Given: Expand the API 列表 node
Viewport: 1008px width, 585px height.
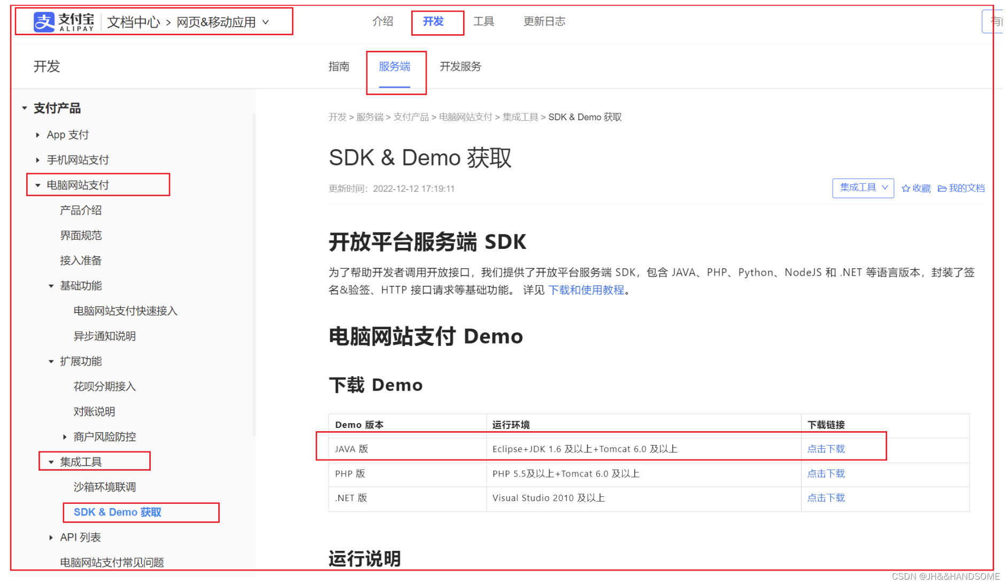Looking at the screenshot, I should pos(51,537).
